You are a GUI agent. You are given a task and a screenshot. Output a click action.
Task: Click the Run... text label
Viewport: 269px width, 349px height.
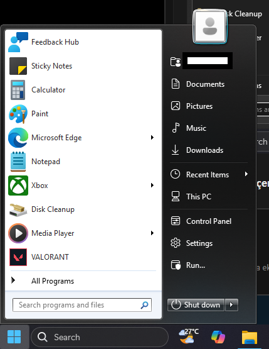tap(196, 265)
